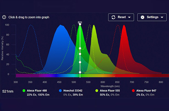
Task: Select Alexa Fluor 555 legend label
Action: pyautogui.click(x=110, y=91)
